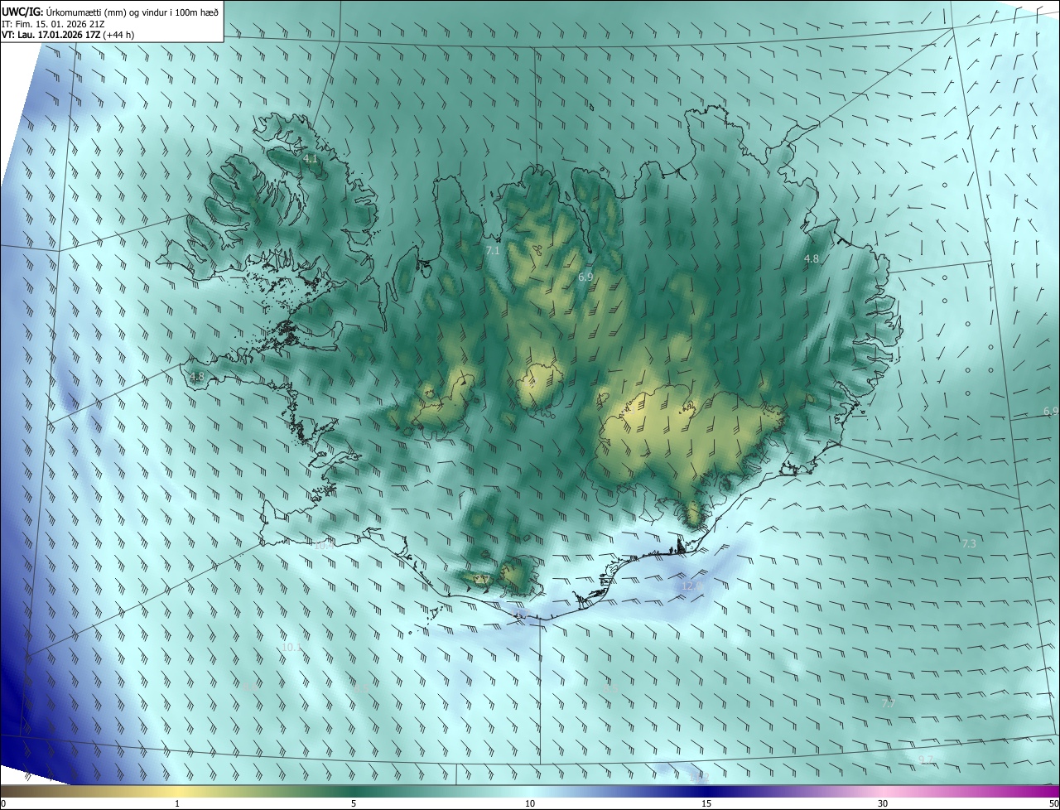Click the title line 'UWC/IG: Úrkomumætti (mm) og vindur'
The width and height of the screenshot is (1060, 810).
[110, 11]
